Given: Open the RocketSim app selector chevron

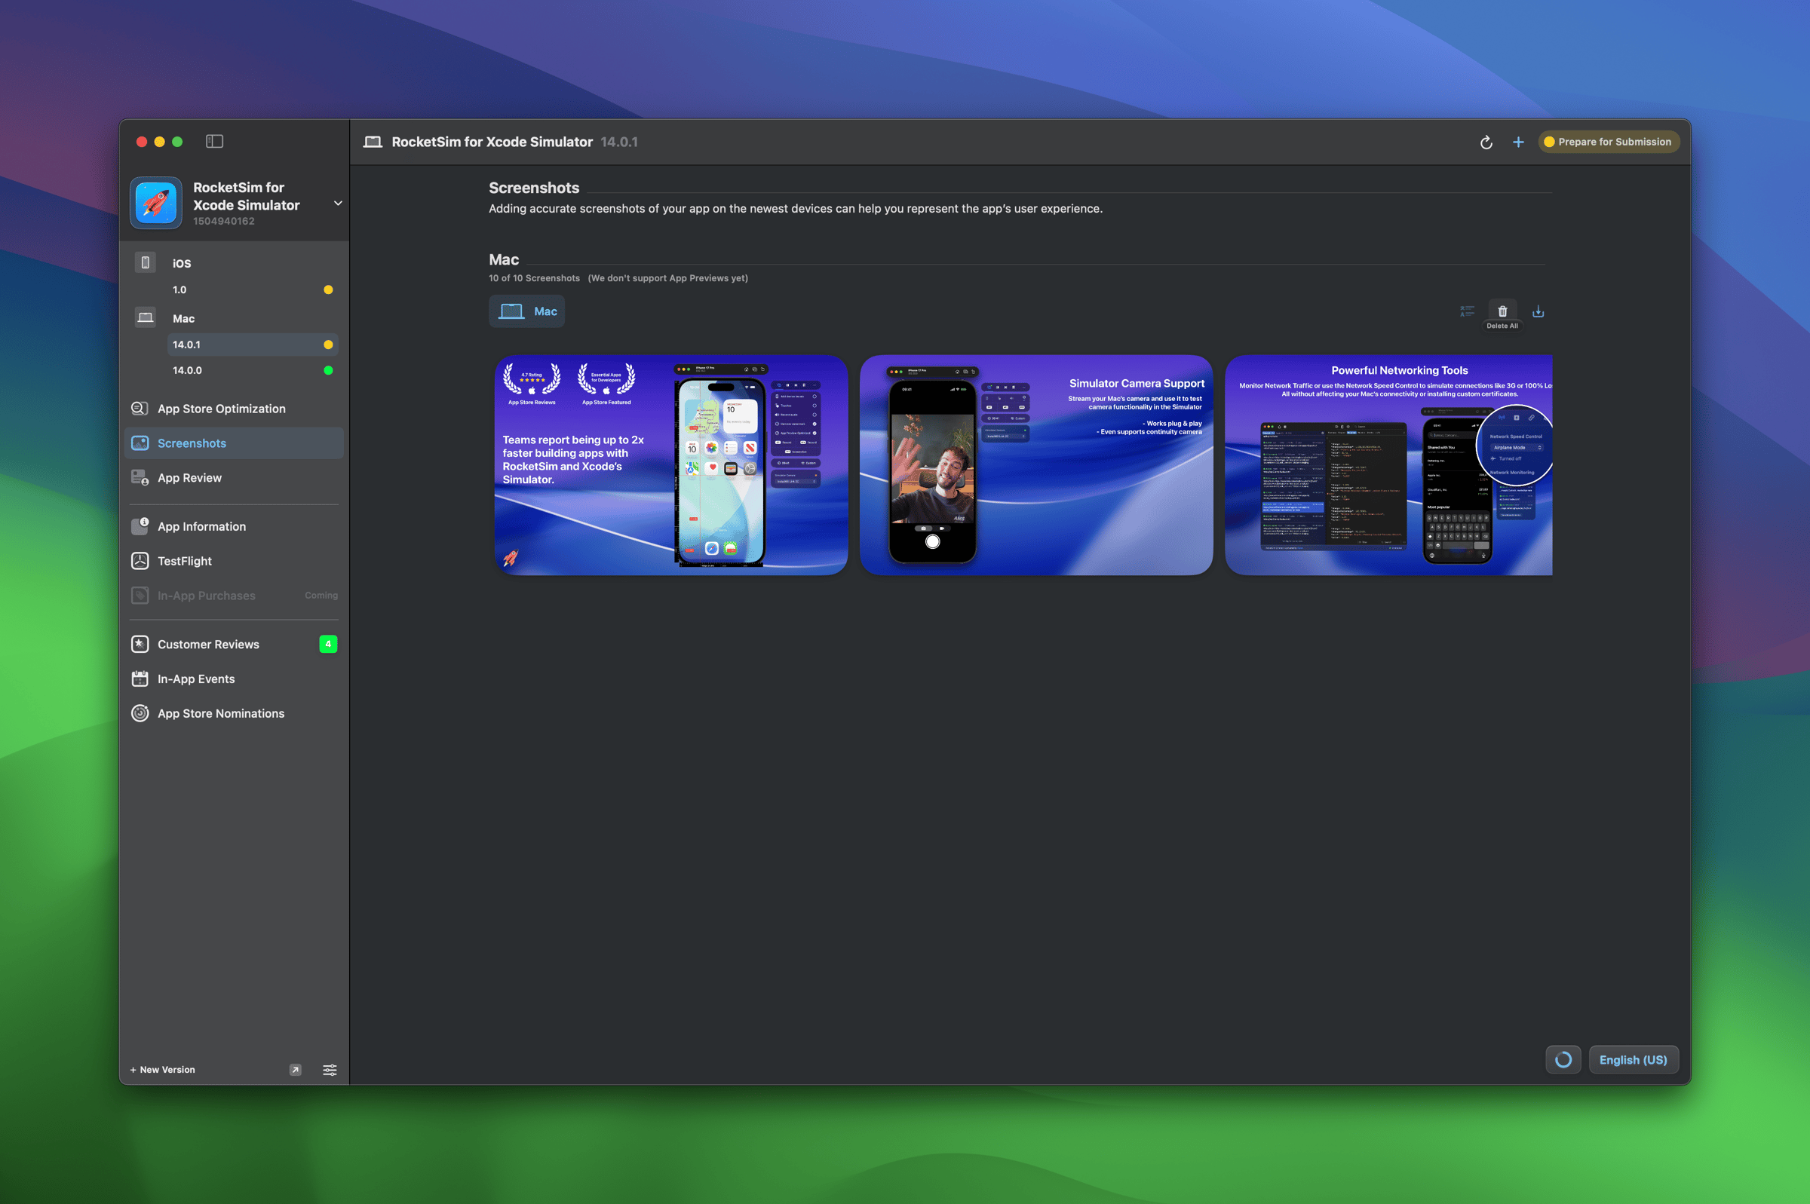Looking at the screenshot, I should (338, 204).
